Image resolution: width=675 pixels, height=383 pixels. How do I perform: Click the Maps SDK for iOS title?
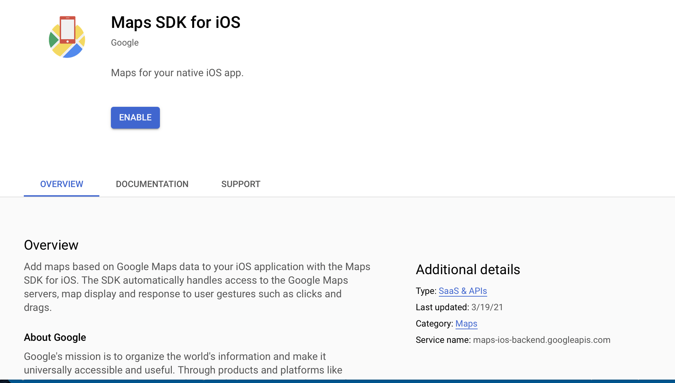[x=176, y=22]
